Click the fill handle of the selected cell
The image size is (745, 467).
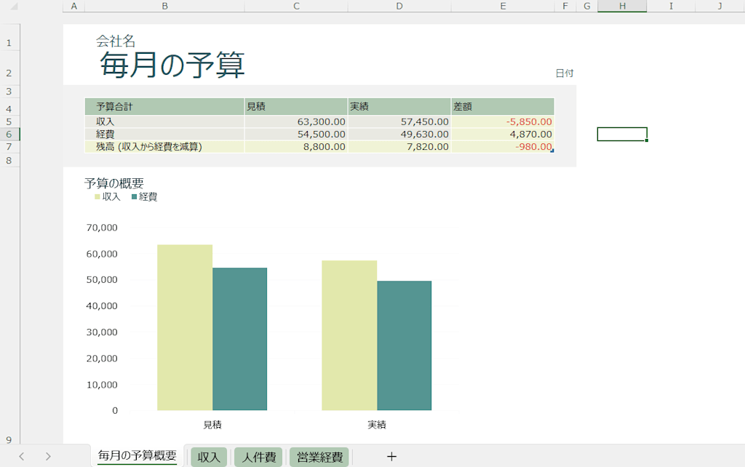pyautogui.click(x=647, y=140)
